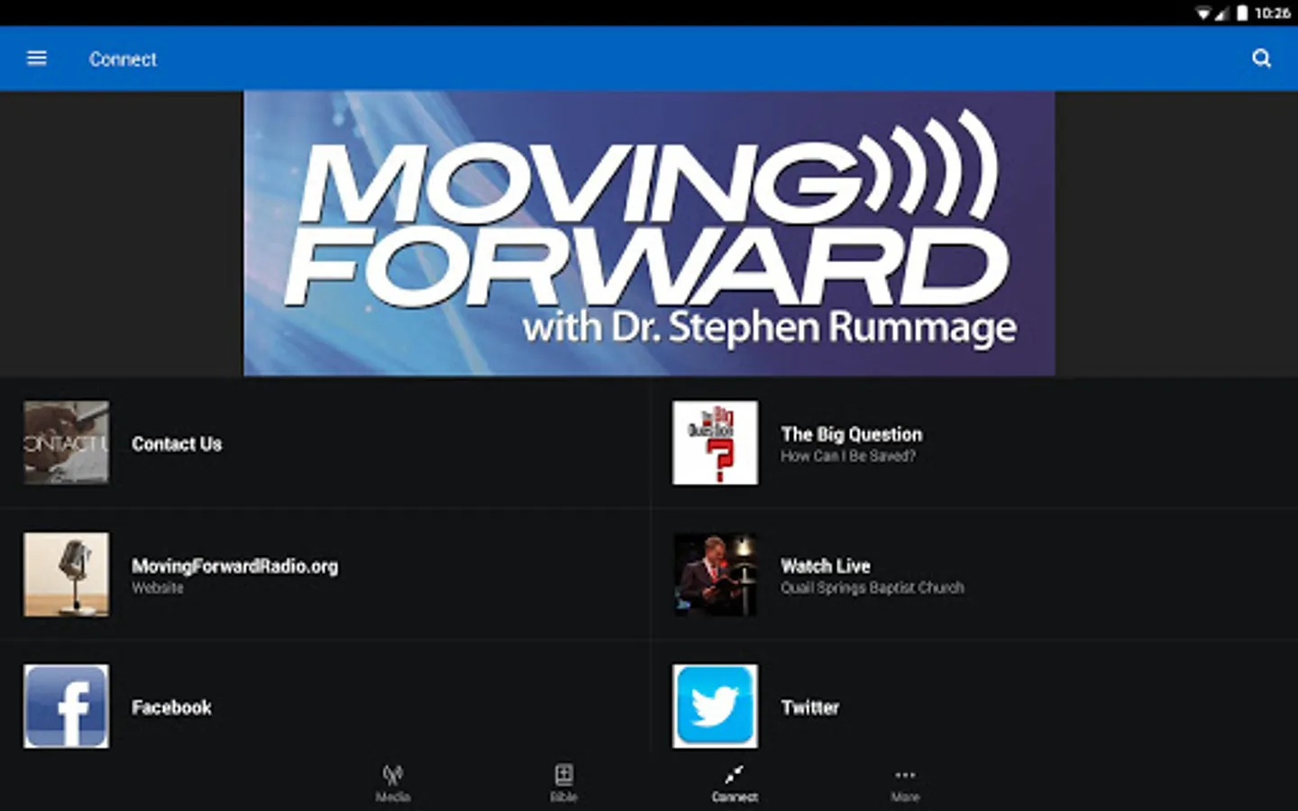Open MovingForwardRadio.org link

235,566
